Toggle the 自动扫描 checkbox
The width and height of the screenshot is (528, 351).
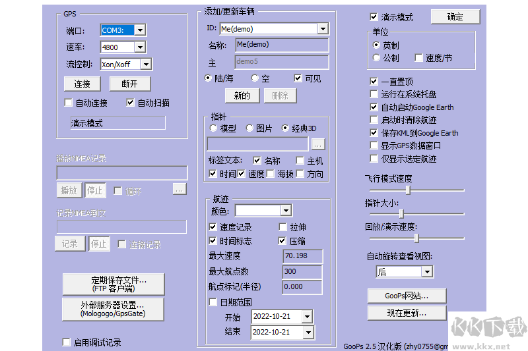tap(130, 103)
